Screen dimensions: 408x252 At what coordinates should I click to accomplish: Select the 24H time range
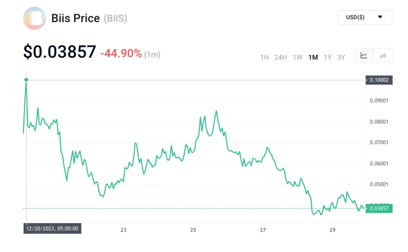point(280,57)
